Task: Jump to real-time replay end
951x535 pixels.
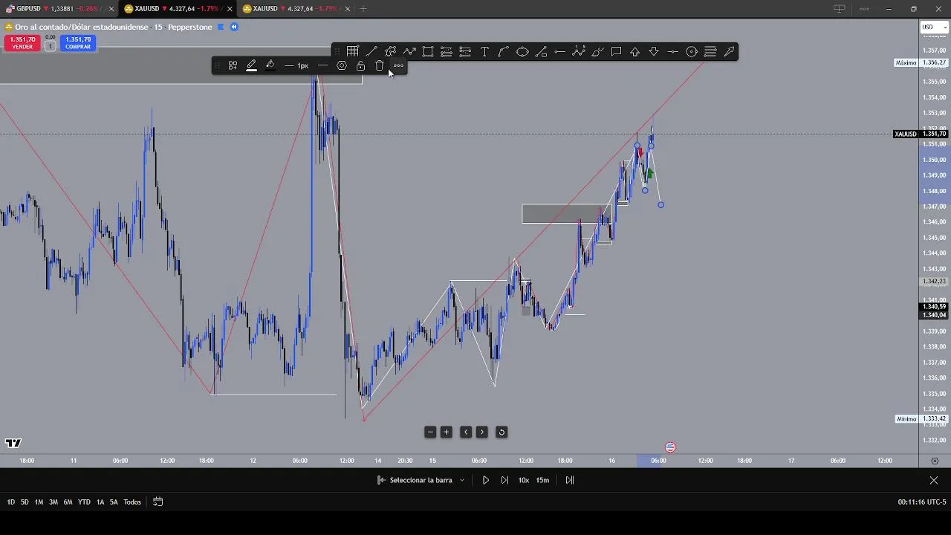Action: pos(570,480)
